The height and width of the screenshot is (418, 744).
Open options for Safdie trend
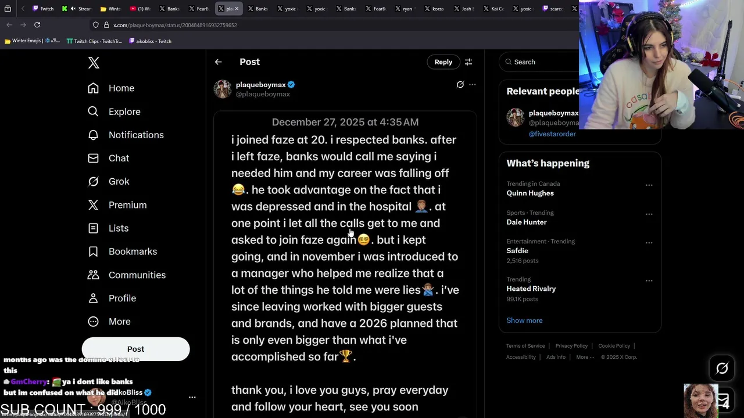(x=649, y=243)
